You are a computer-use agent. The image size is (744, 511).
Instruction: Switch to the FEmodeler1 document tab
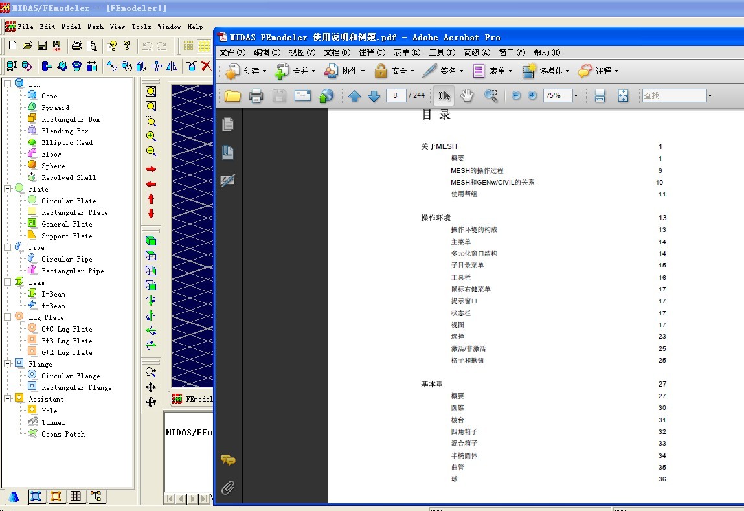click(x=192, y=399)
